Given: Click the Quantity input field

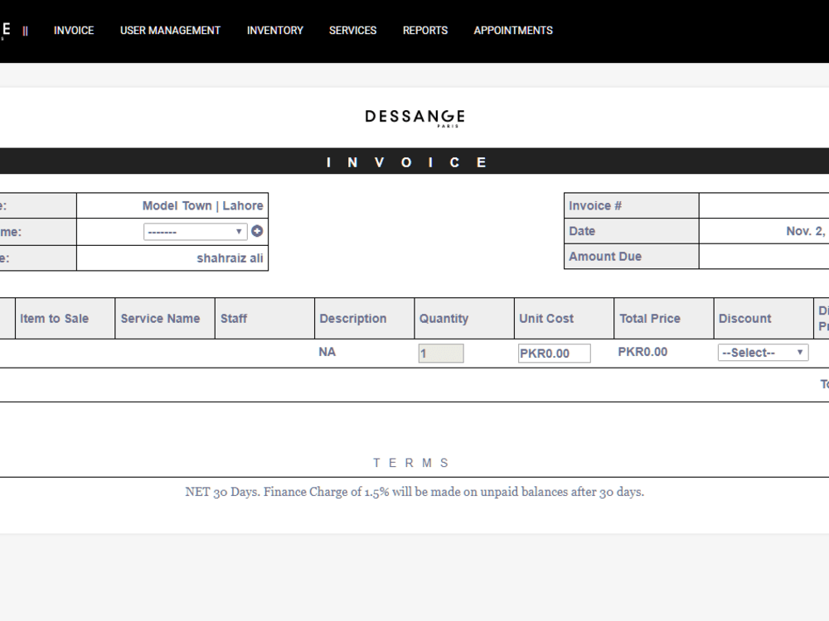Looking at the screenshot, I should pos(441,354).
